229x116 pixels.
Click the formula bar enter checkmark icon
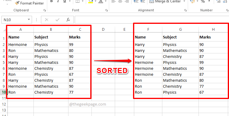click(x=57, y=20)
